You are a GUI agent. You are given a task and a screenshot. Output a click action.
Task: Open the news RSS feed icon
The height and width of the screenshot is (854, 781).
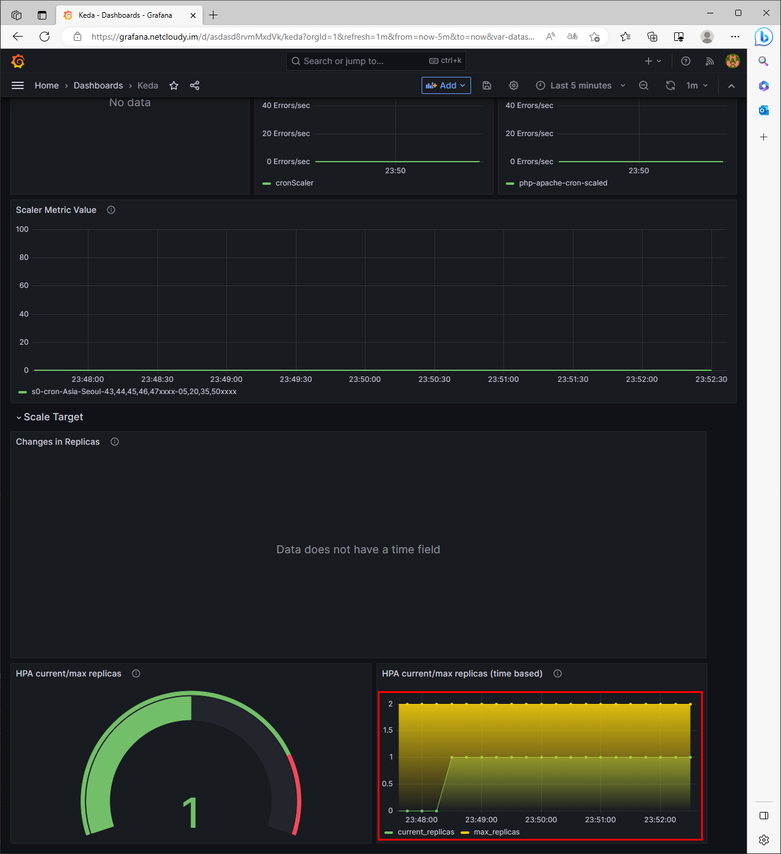[x=710, y=61]
